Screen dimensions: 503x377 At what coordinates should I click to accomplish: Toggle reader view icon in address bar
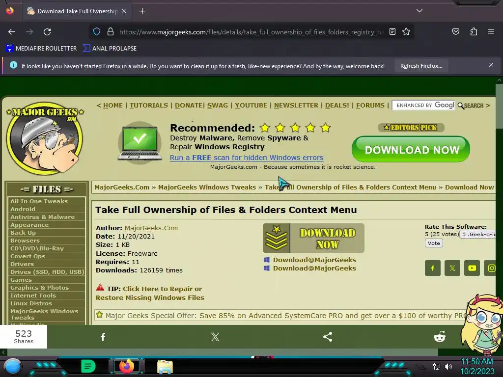392,31
